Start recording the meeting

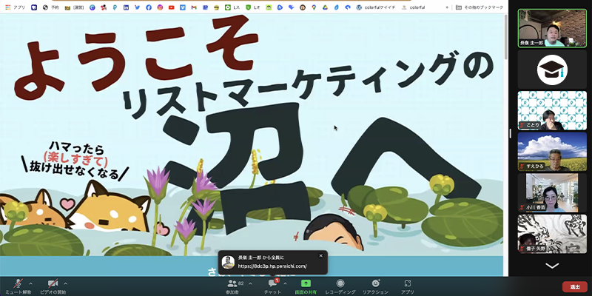click(x=340, y=284)
